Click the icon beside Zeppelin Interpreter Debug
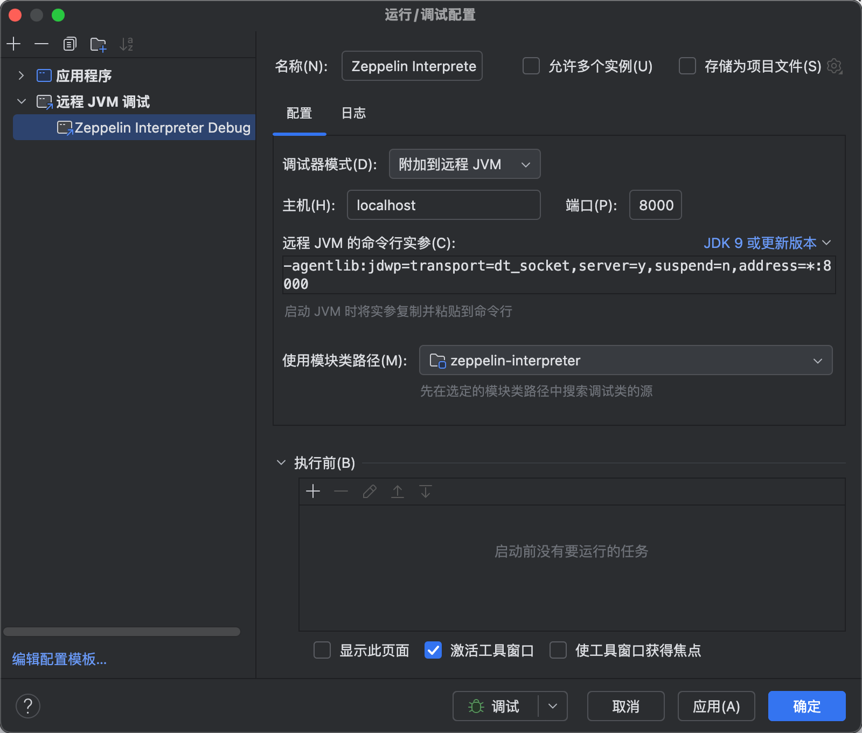The height and width of the screenshot is (733, 862). (x=65, y=128)
